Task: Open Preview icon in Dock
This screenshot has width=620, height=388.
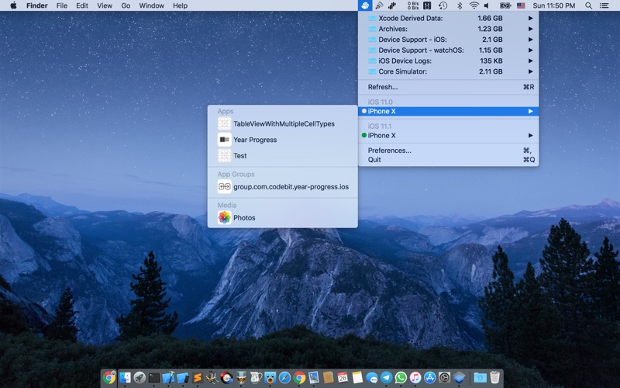Action: (x=314, y=377)
